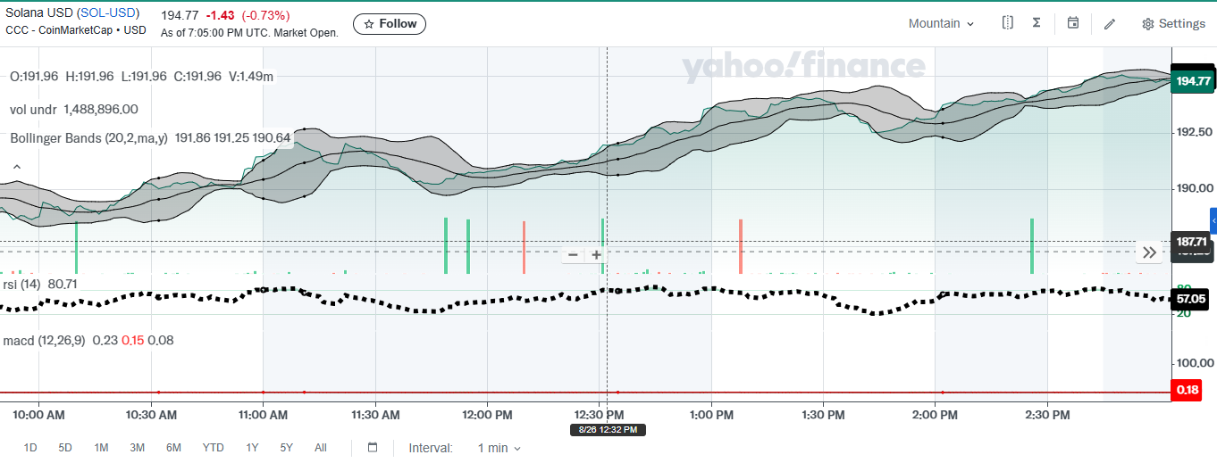Viewport: 1217px width, 463px height.
Task: Click the red 0.18 MACD value label
Action: click(1187, 390)
